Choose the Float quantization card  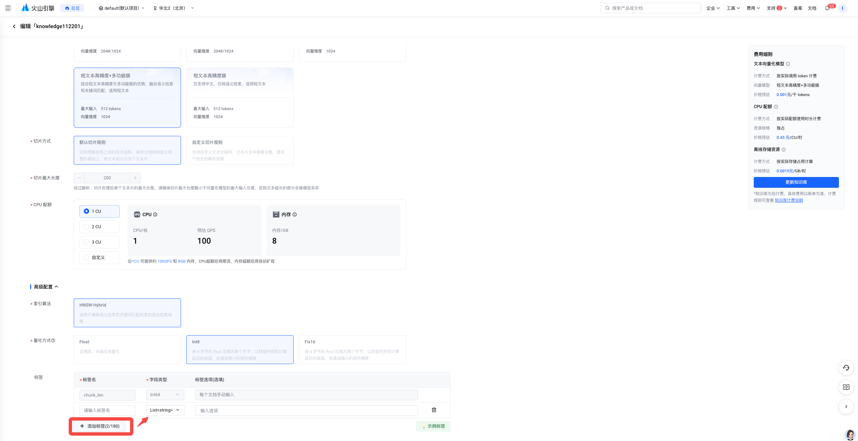127,350
